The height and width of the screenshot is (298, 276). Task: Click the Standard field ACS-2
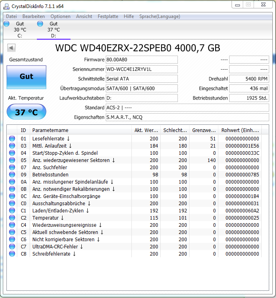[187, 108]
